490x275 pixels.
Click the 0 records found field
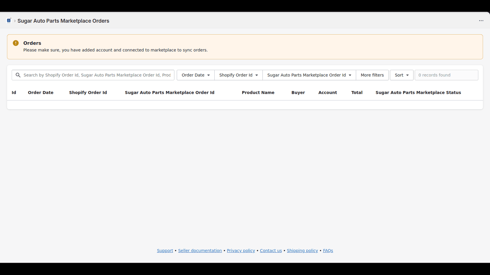coord(447,75)
